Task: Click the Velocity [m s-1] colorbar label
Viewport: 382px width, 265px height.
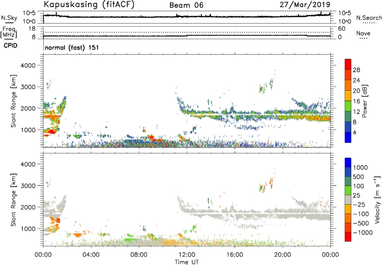Action: (377, 199)
